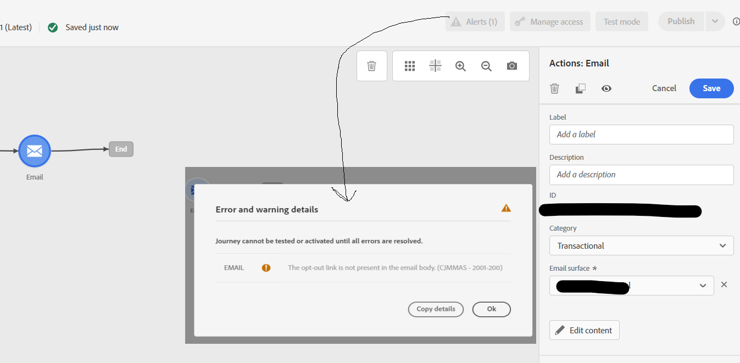Select the fit-to-view alignment icon
This screenshot has width=740, height=363.
tap(435, 65)
